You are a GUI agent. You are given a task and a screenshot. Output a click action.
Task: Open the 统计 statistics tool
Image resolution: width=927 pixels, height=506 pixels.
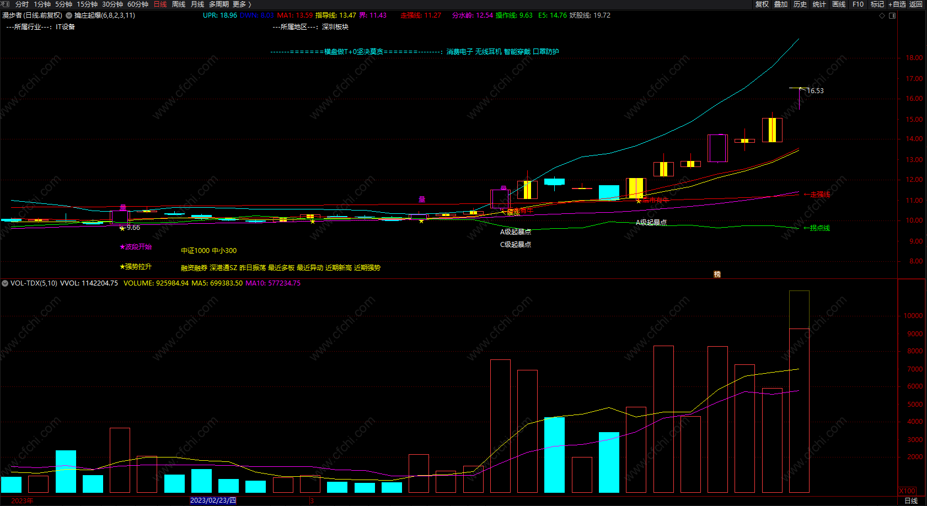pyautogui.click(x=819, y=4)
